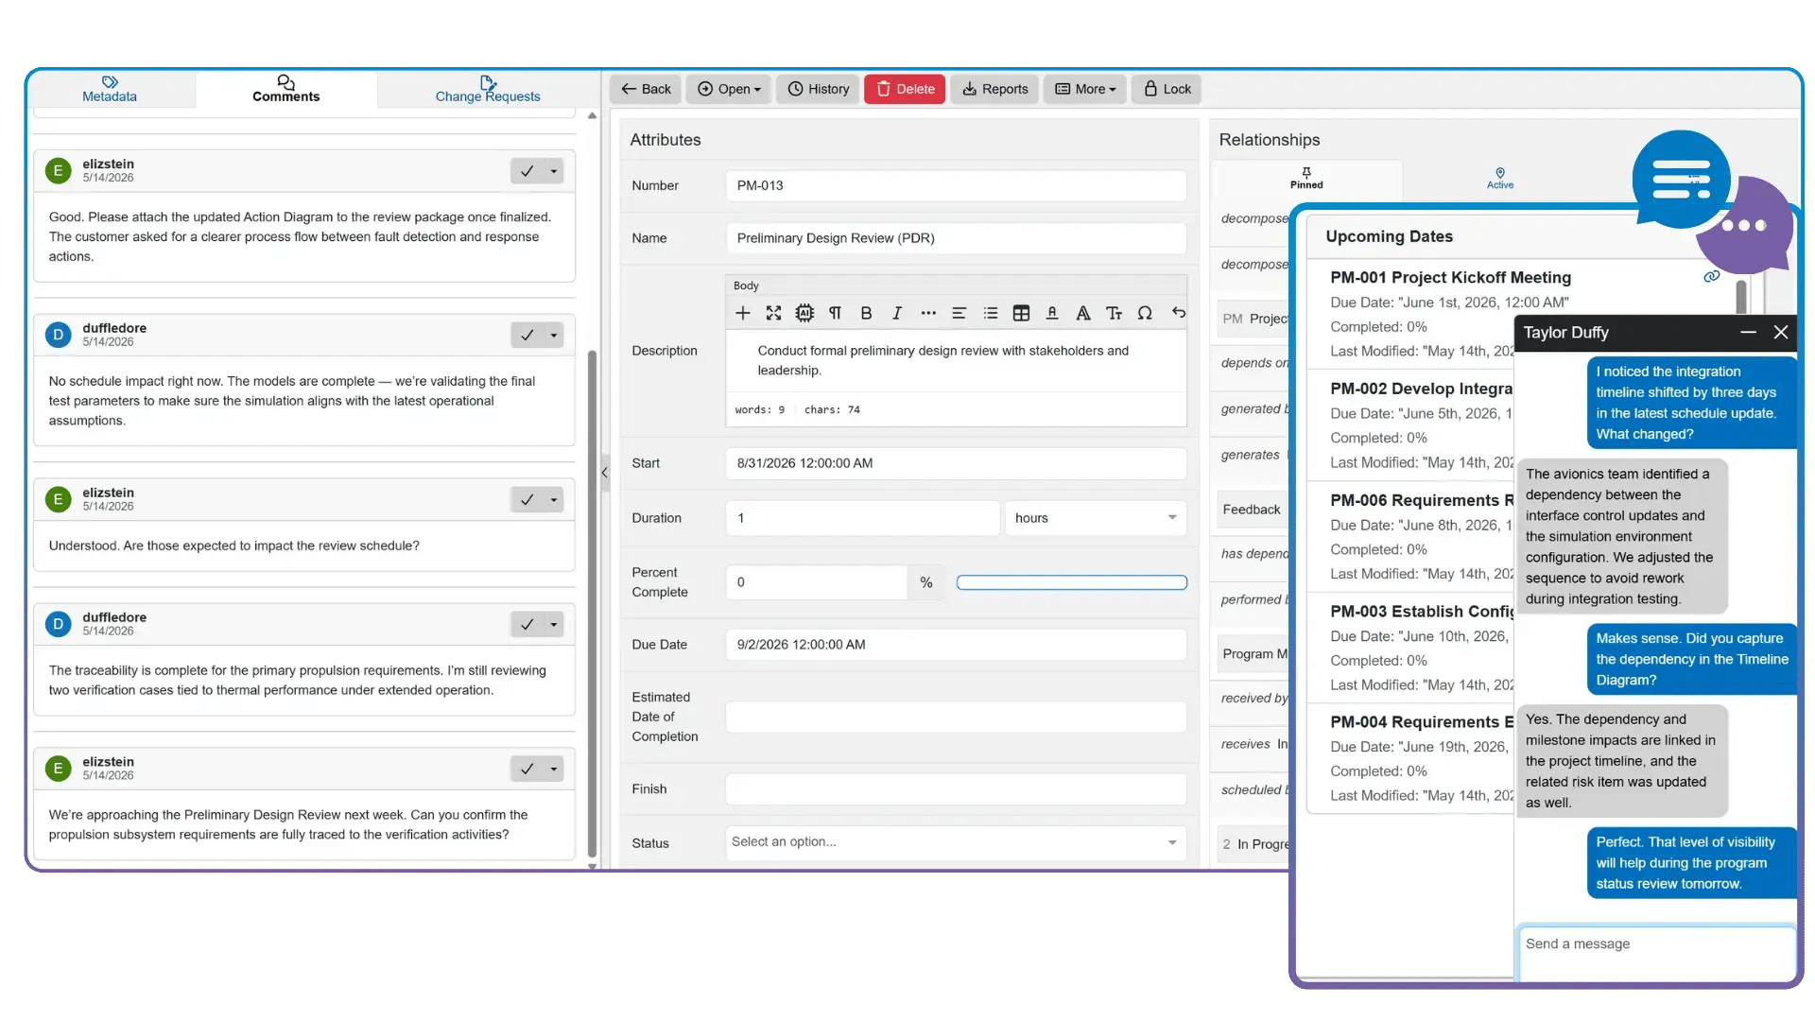
Task: Click the font size Tt icon
Action: pyautogui.click(x=1114, y=313)
